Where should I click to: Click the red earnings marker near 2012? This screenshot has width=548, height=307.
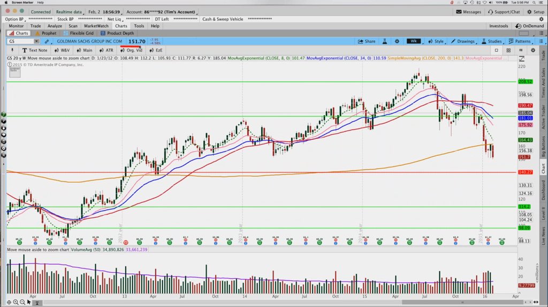(126, 242)
